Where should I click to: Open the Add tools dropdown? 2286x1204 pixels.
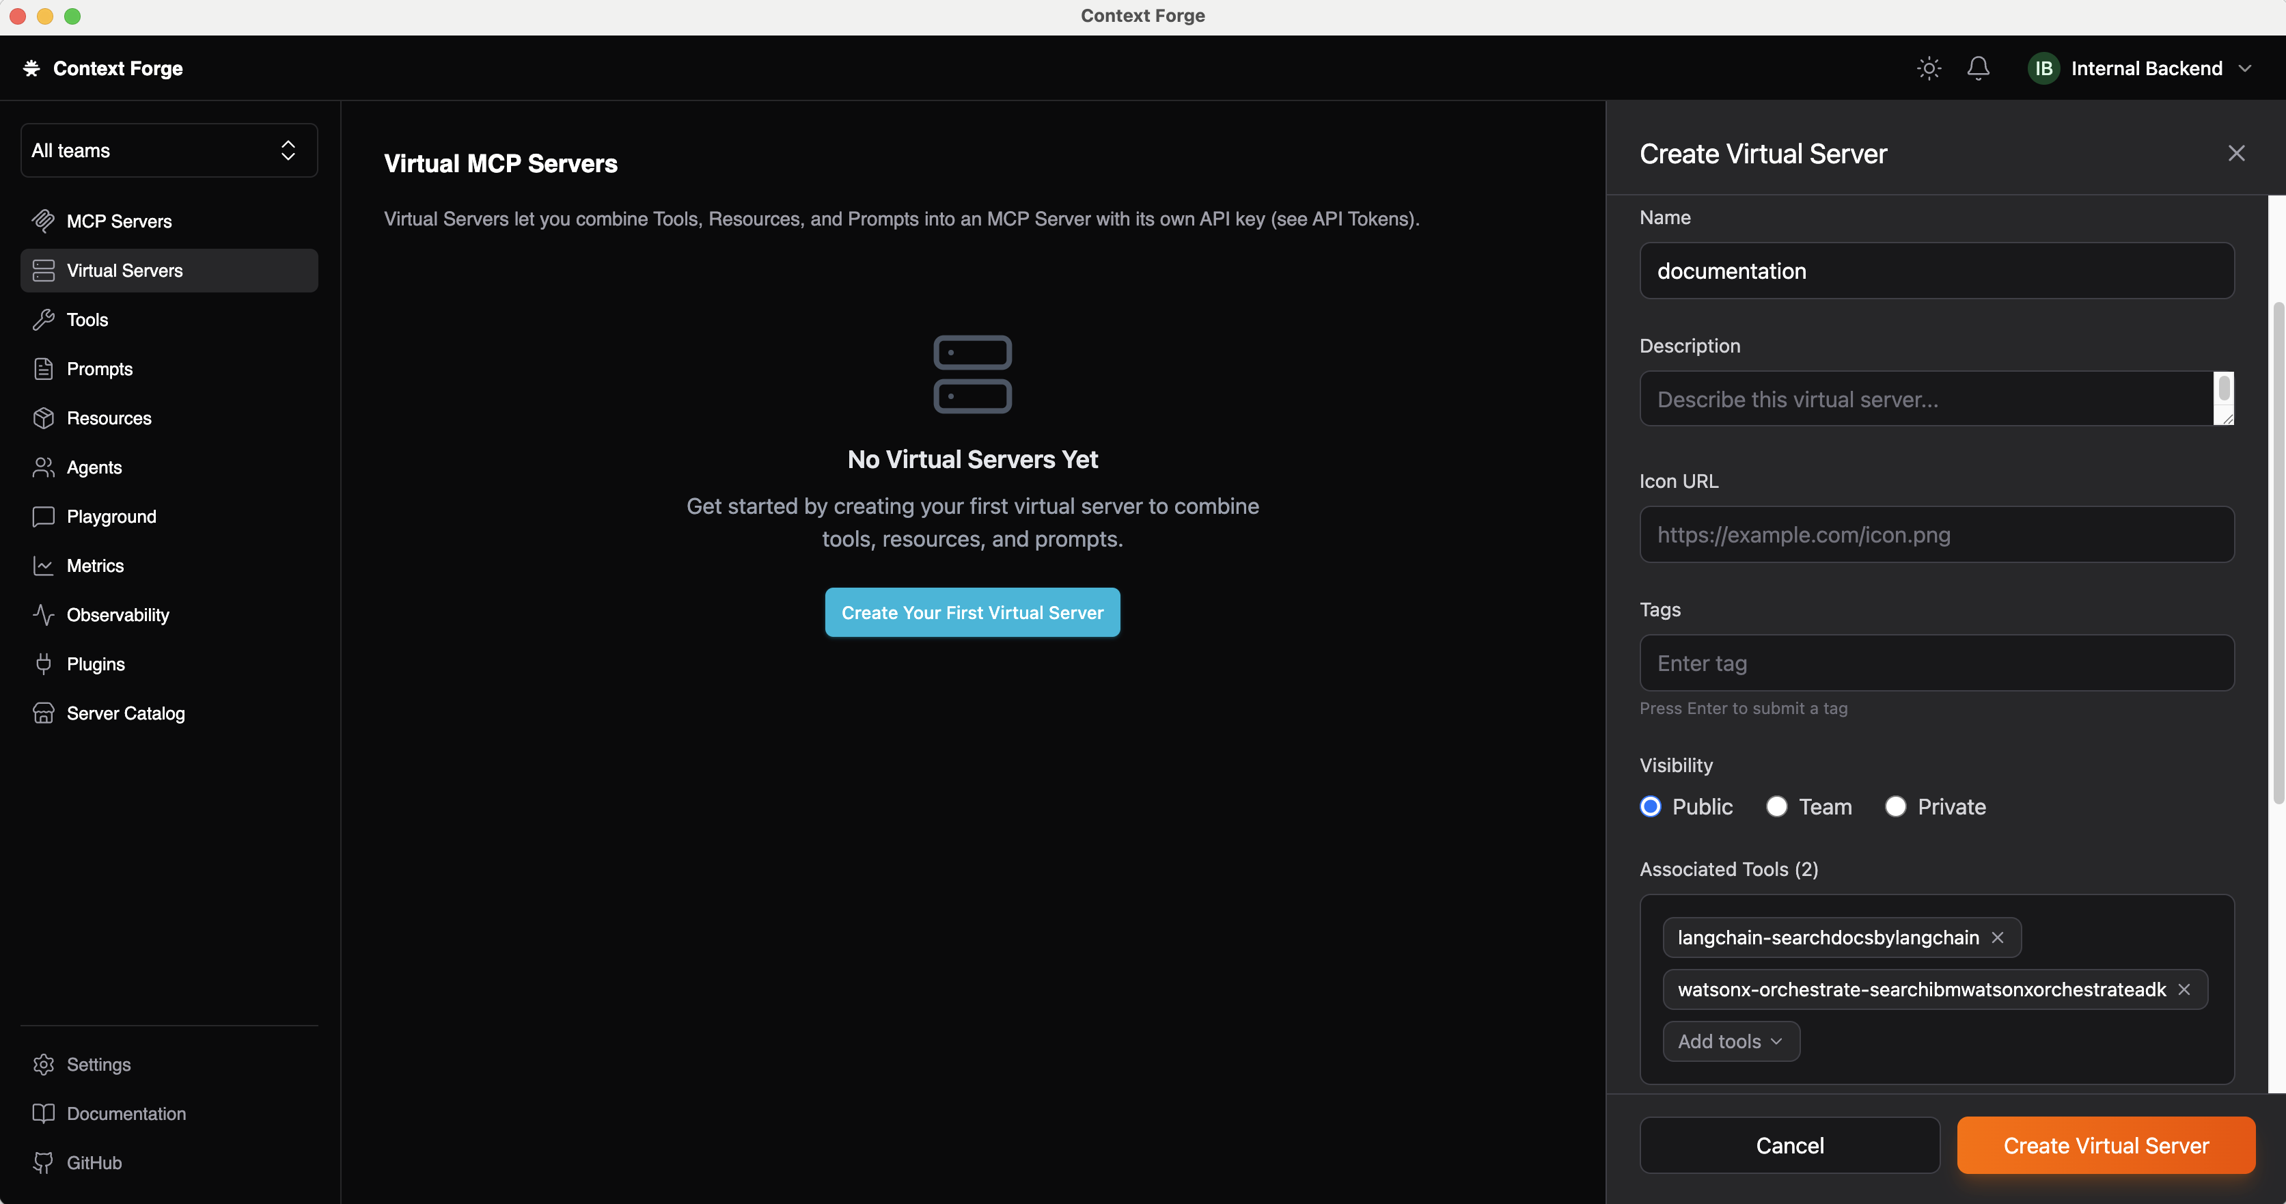click(x=1731, y=1041)
